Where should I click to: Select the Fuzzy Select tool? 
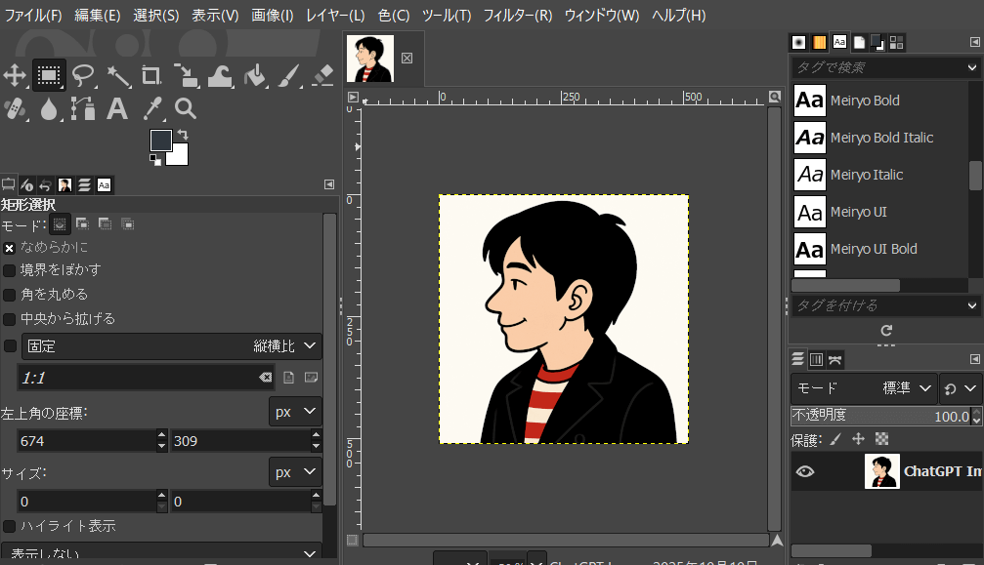117,77
